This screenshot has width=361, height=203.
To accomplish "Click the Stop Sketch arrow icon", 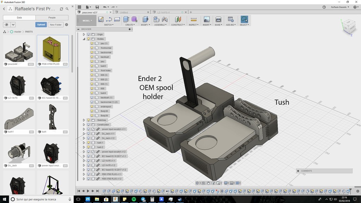I will [x=109, y=19].
